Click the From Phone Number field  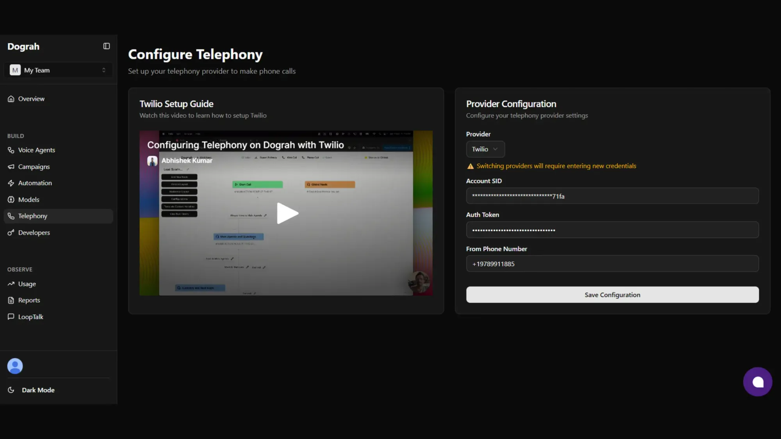(x=612, y=264)
